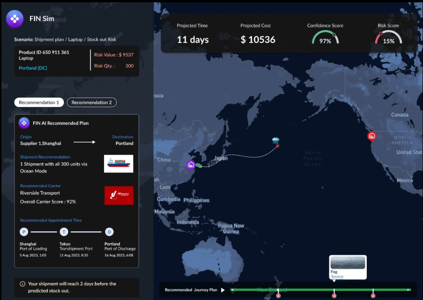The image size is (423, 300).
Task: Click the Projected Time 11 days value
Action: (192, 40)
